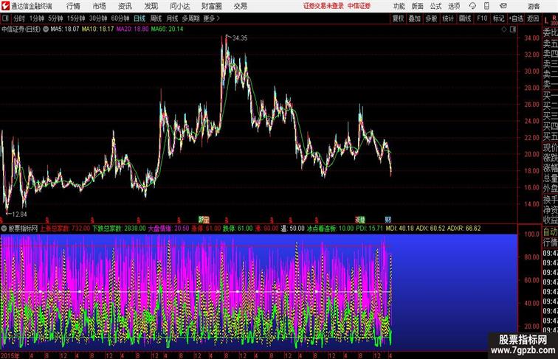558x359 pixels.
Task: Switch to 15分钟 chart period
Action: click(x=76, y=18)
